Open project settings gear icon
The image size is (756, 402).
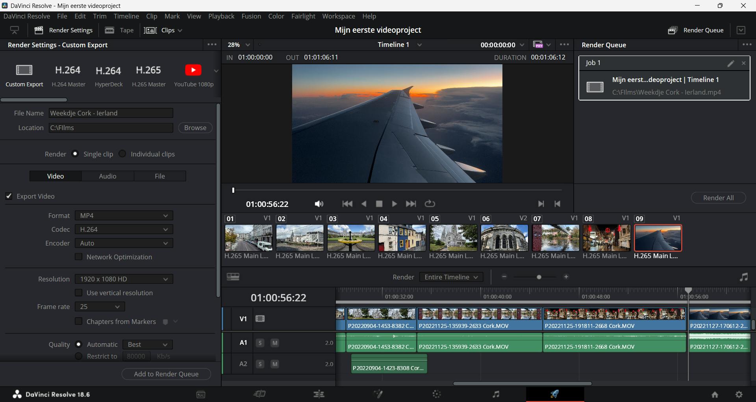click(739, 395)
